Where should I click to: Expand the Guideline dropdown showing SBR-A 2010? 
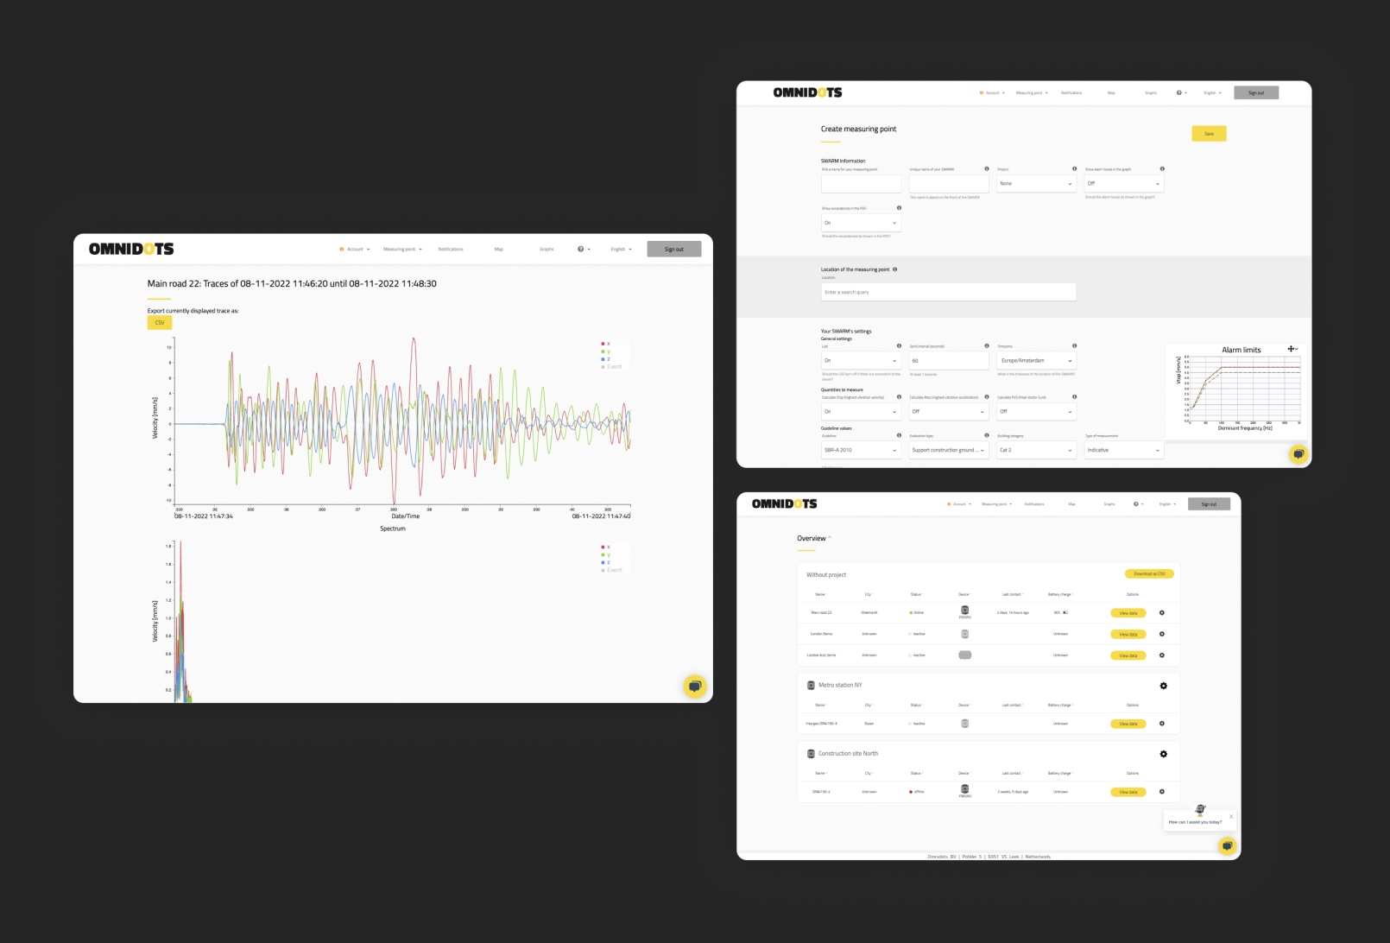tap(861, 450)
